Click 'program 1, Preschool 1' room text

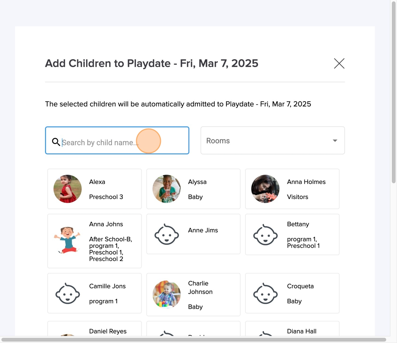(x=303, y=243)
